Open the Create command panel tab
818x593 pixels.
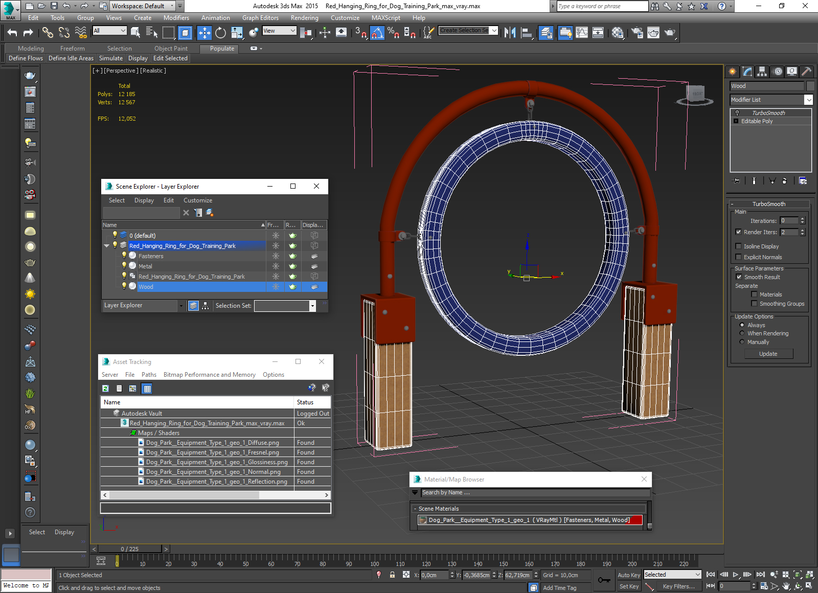(733, 72)
